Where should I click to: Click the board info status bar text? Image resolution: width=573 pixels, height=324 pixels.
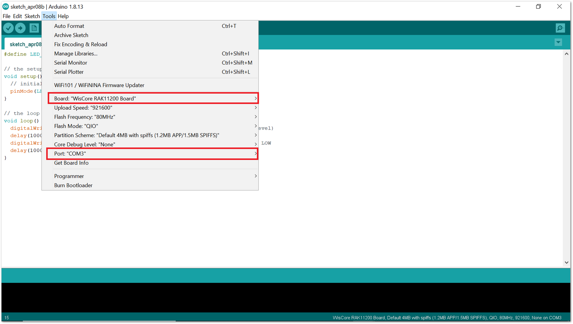447,318
